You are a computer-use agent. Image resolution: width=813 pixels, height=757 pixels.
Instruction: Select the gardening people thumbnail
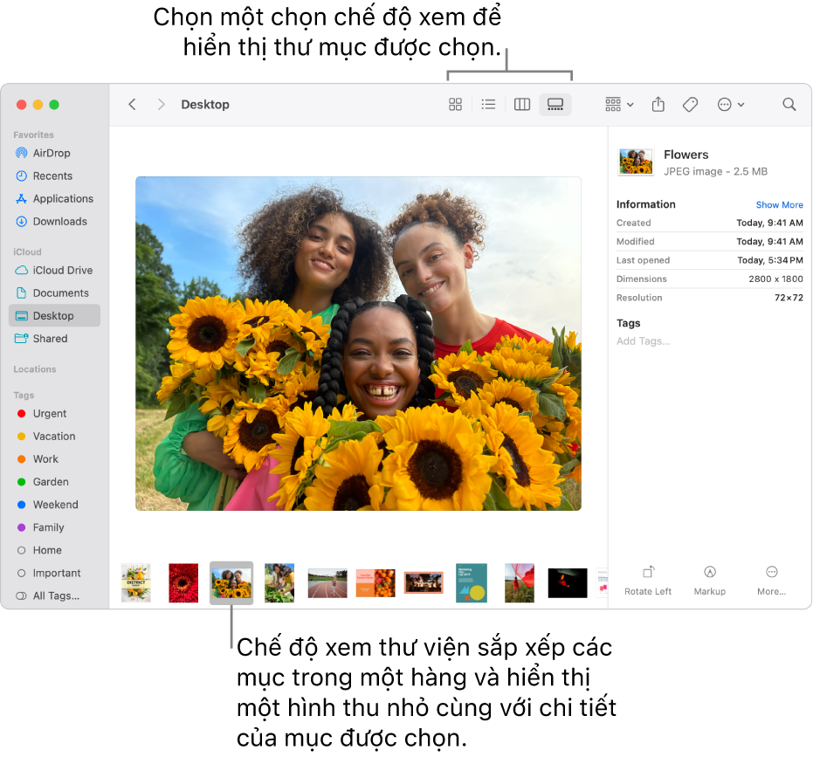[279, 582]
